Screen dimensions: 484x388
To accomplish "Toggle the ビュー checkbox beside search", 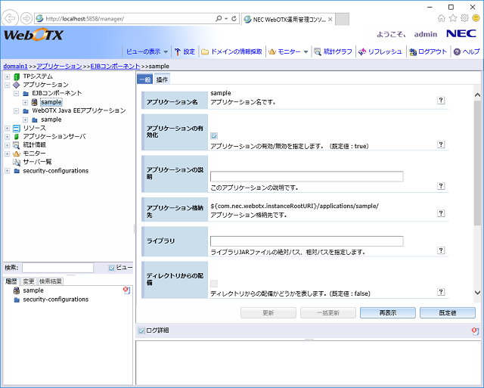I will pyautogui.click(x=111, y=268).
